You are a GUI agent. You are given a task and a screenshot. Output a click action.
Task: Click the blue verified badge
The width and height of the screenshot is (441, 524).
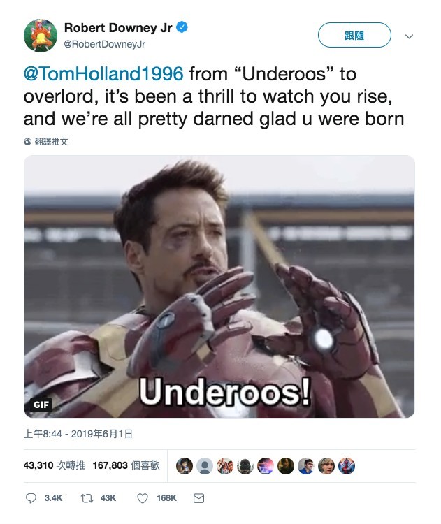click(x=182, y=27)
